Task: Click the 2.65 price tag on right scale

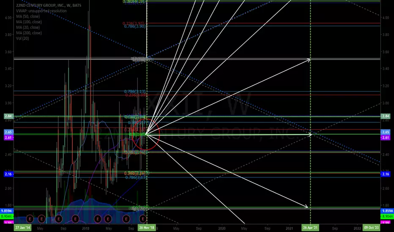Action: tap(386, 132)
